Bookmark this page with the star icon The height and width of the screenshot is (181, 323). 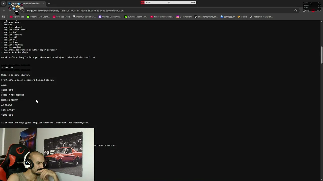[x=295, y=11]
